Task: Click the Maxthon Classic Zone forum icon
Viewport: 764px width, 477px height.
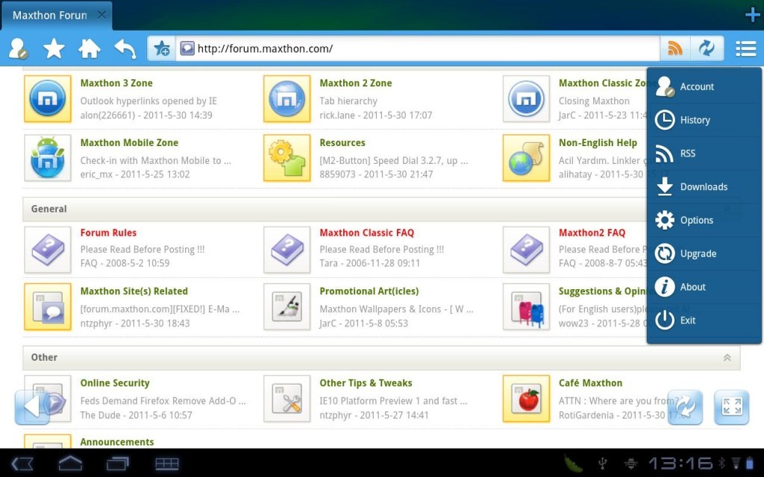Action: coord(526,99)
